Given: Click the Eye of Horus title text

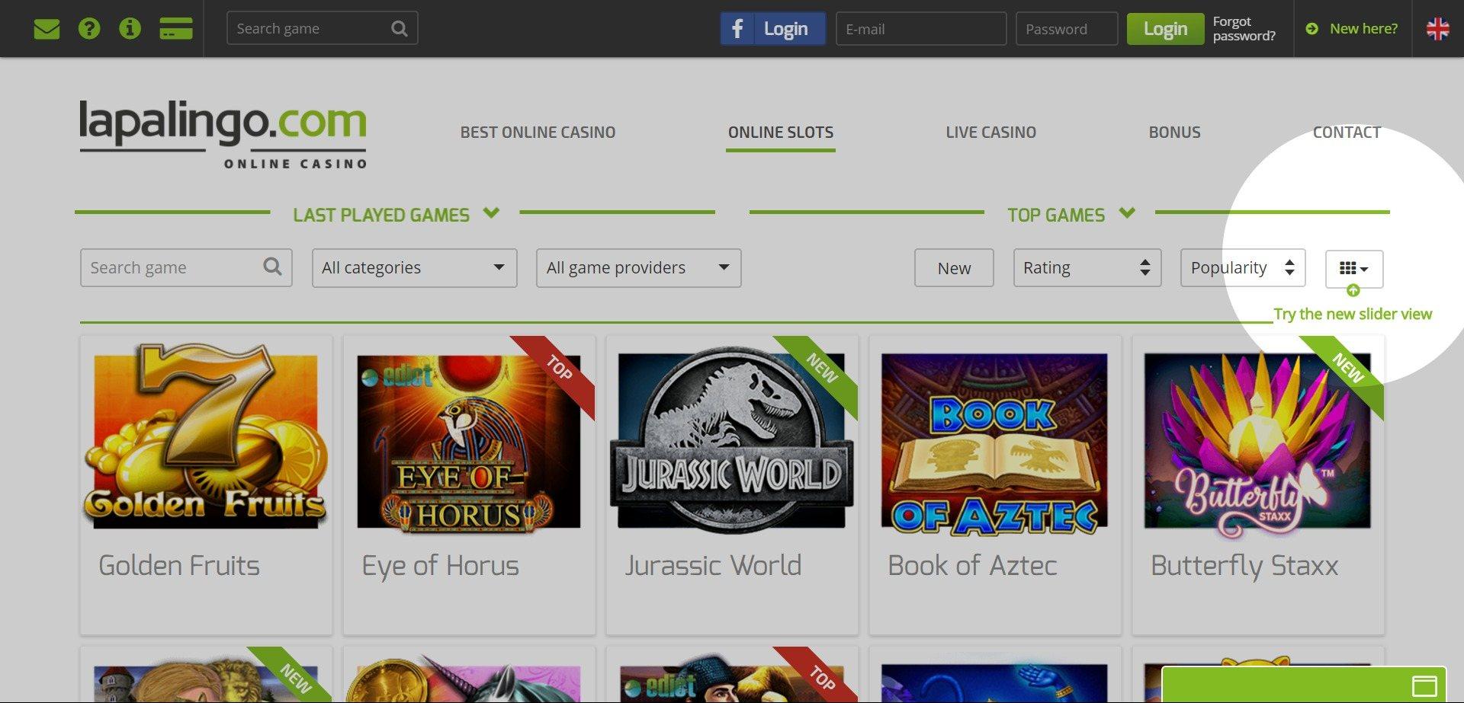Looking at the screenshot, I should point(440,566).
